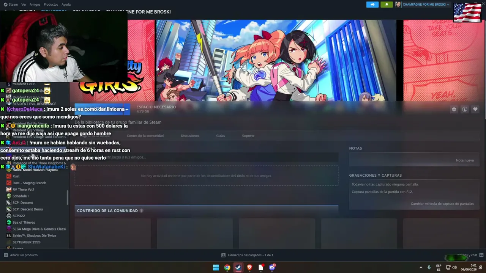Open the Steam notifications bell
Viewport: 486px width, 273px height.
point(387,5)
